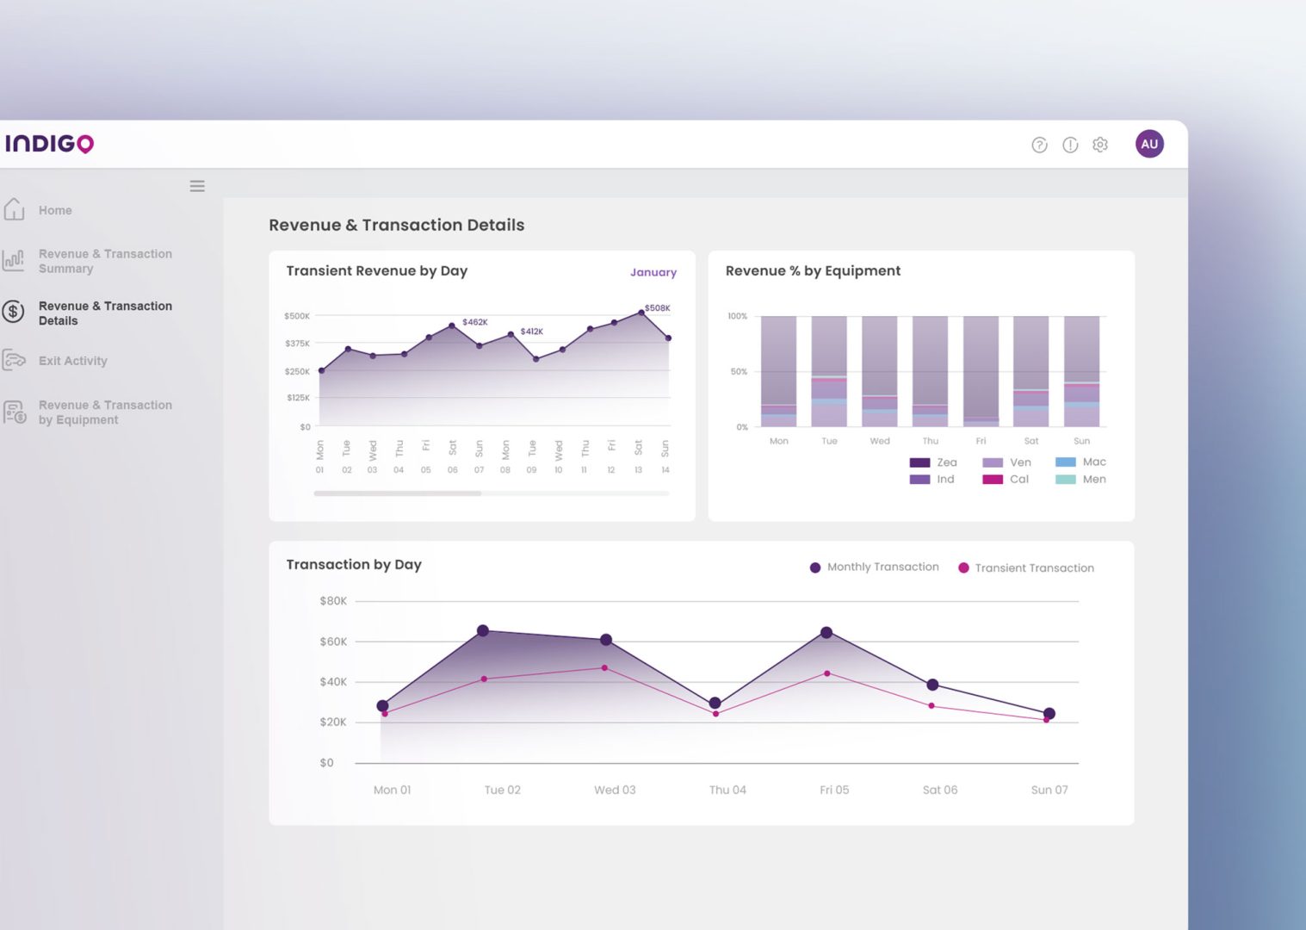Click the horizontal scrollbar under revenue chart
This screenshot has width=1306, height=930.
(x=492, y=493)
